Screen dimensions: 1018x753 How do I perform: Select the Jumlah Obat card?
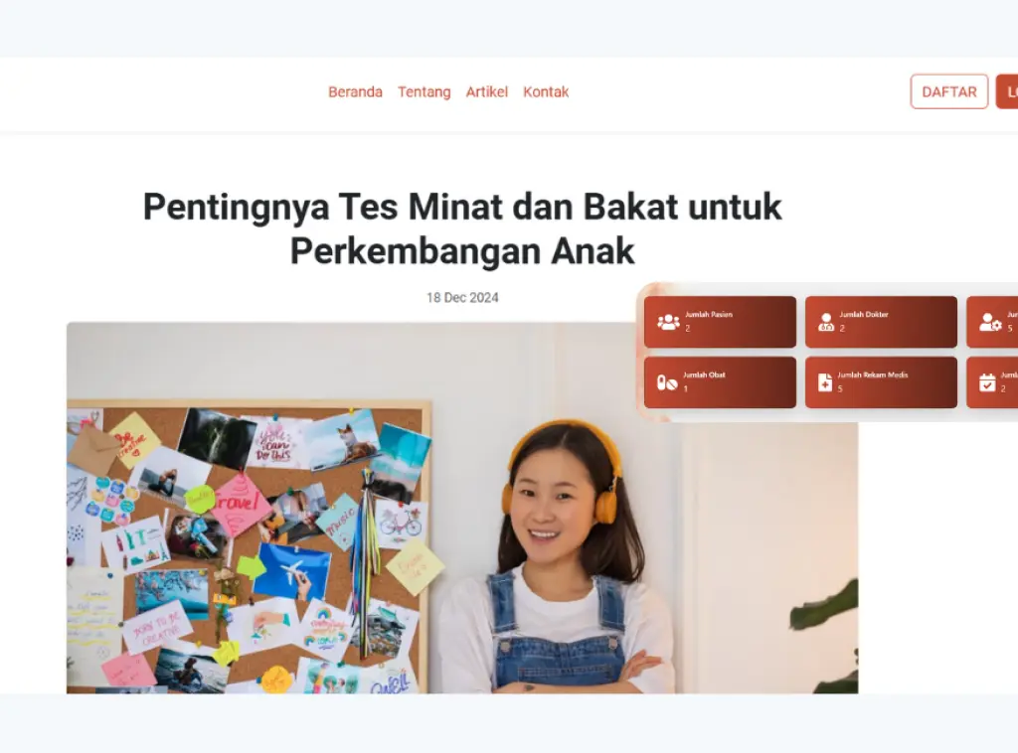(720, 382)
